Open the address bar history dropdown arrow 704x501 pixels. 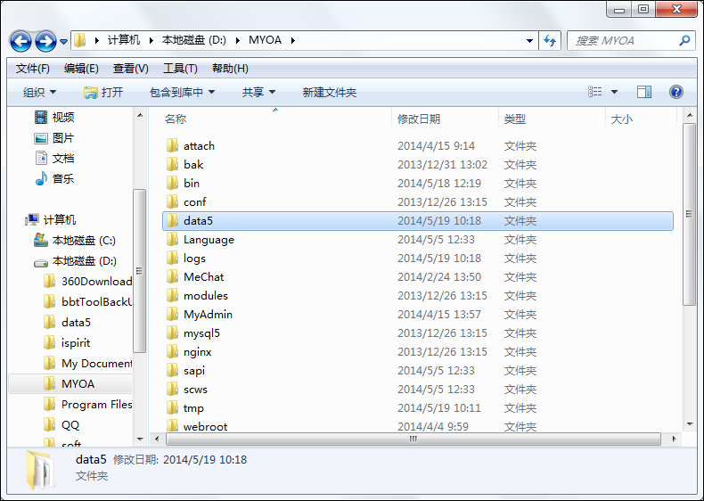[x=530, y=41]
